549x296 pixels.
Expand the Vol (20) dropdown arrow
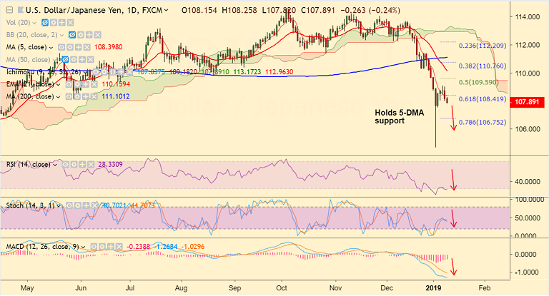coord(34,23)
